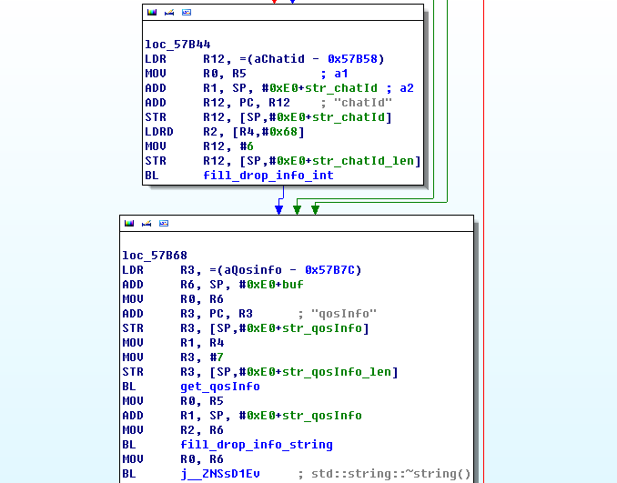
Task: Click the std::string::~string() comment
Action: [391, 474]
